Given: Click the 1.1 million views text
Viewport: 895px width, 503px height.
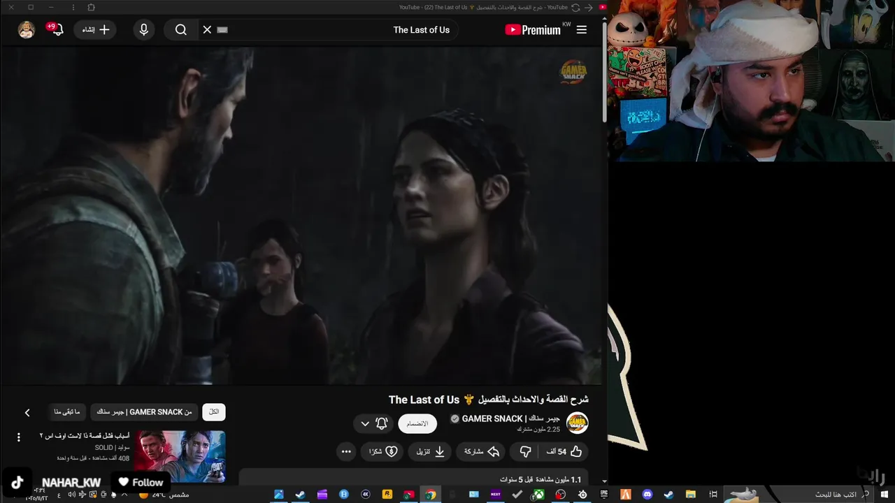Looking at the screenshot, I should pos(540,480).
